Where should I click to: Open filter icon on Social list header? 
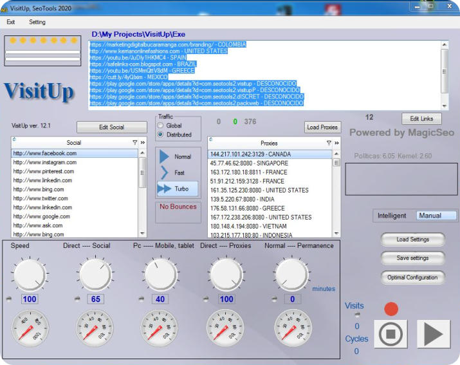point(134,142)
